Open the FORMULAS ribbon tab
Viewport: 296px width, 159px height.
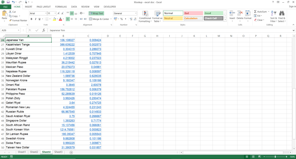click(x=61, y=7)
